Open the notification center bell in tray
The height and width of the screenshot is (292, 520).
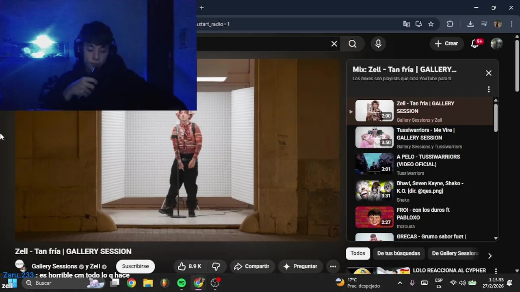pos(510,283)
